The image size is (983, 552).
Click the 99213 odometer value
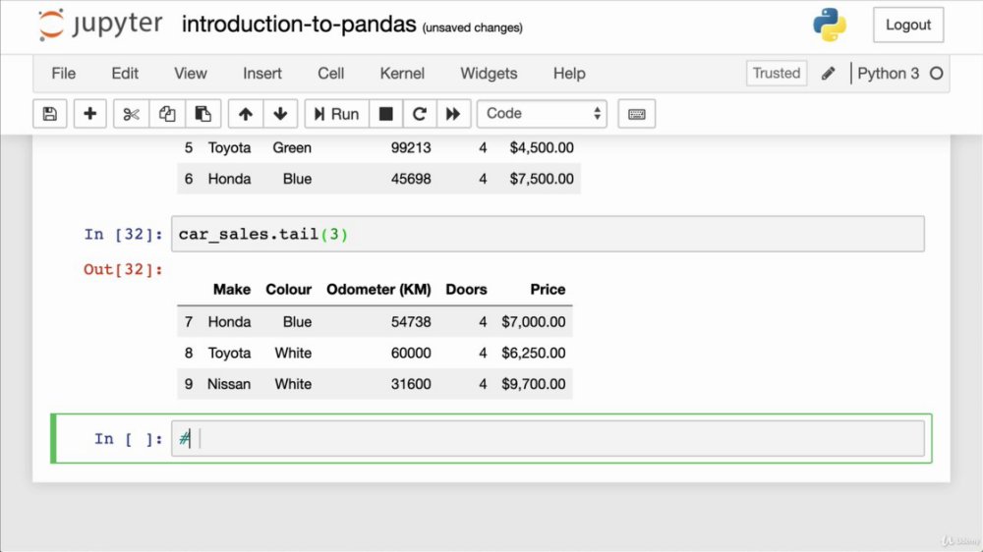click(x=411, y=148)
